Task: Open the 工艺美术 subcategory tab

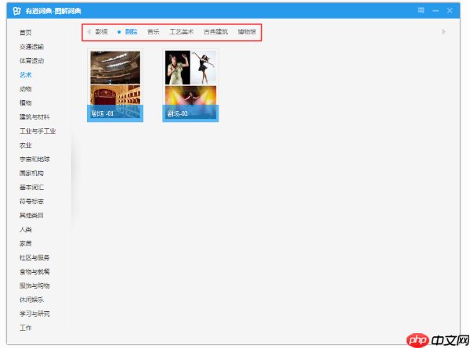Action: coord(181,32)
